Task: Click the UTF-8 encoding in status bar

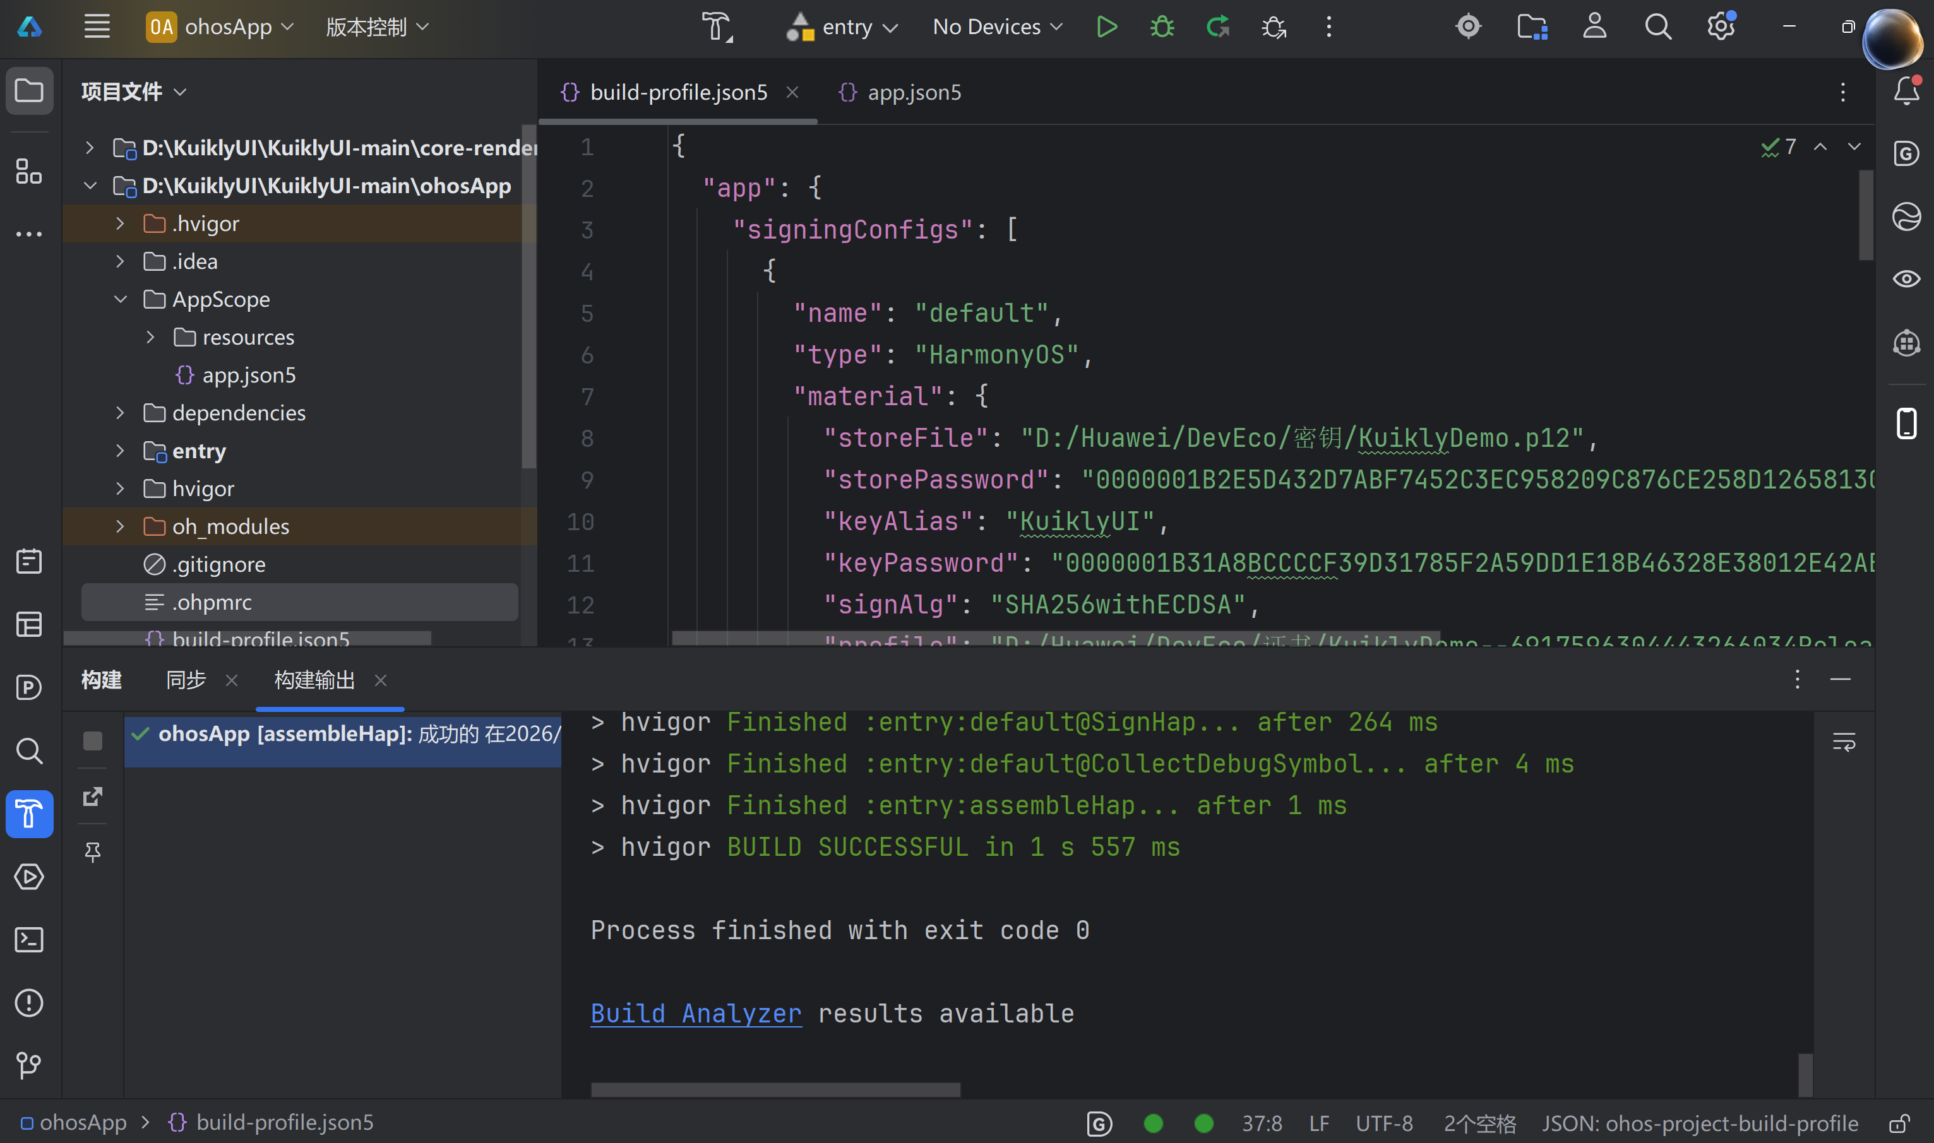Action: [1384, 1123]
